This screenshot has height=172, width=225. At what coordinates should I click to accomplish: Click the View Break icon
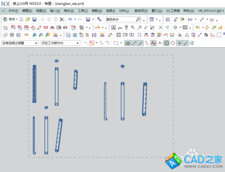tap(65, 27)
